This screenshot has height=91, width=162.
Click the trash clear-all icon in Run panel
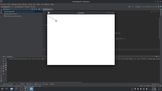tap(6, 70)
